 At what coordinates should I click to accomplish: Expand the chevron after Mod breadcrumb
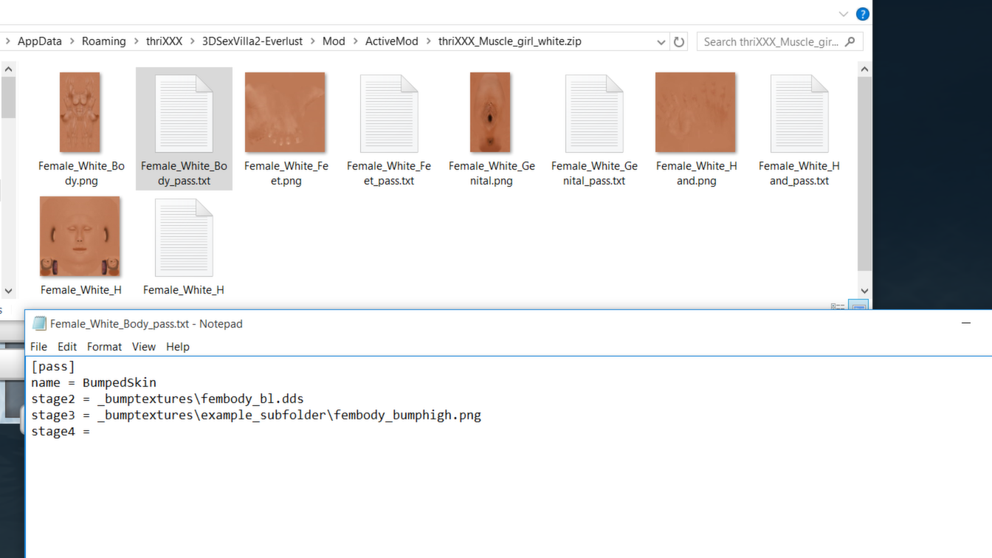(356, 41)
